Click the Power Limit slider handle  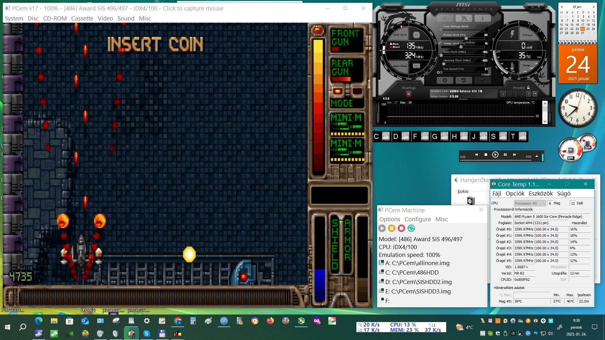[x=466, y=38]
